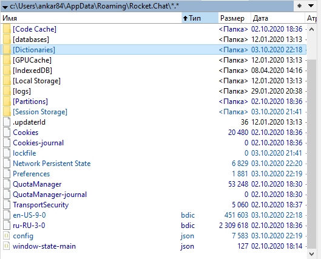Select the [Code Cache] folder name
The width and height of the screenshot is (321, 259).
pyautogui.click(x=35, y=29)
